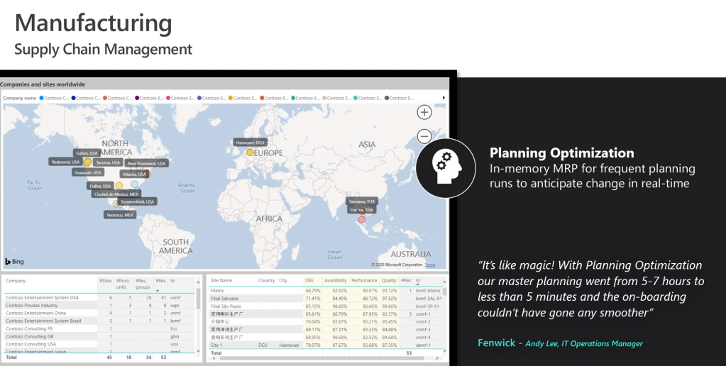Select the Hannover, DEU map bubble
726x366 pixels.
coord(250,152)
